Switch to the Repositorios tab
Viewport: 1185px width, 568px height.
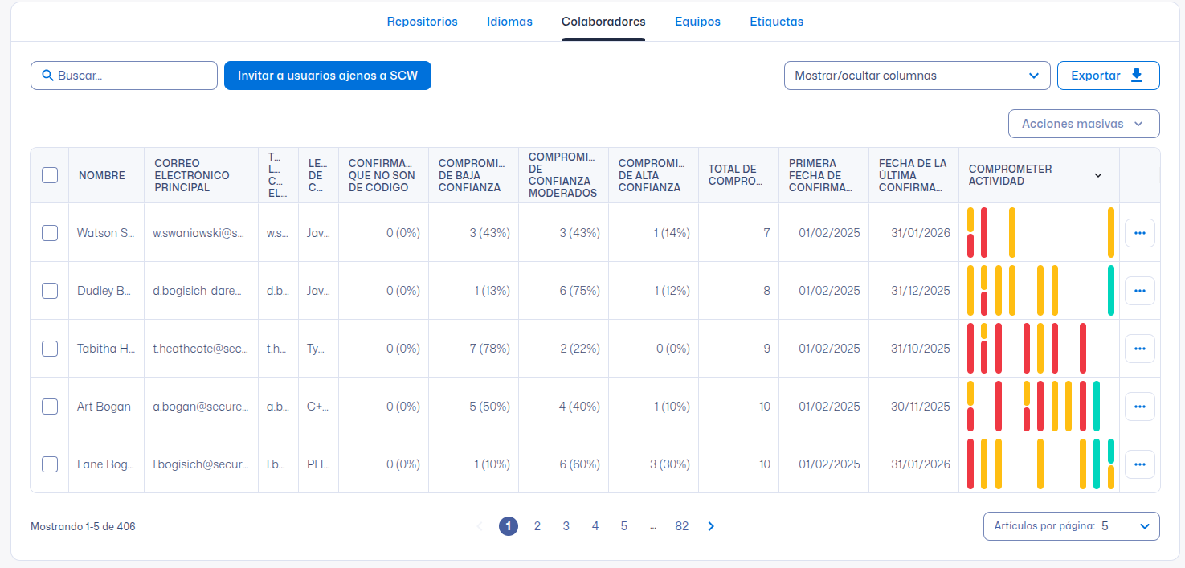point(422,22)
